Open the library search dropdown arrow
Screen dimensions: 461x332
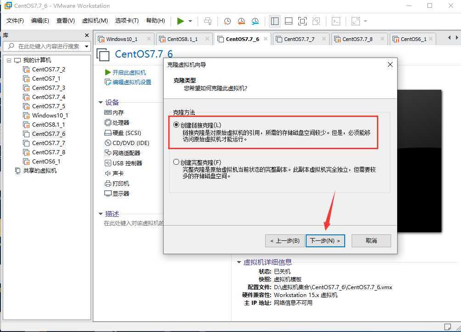click(x=87, y=46)
